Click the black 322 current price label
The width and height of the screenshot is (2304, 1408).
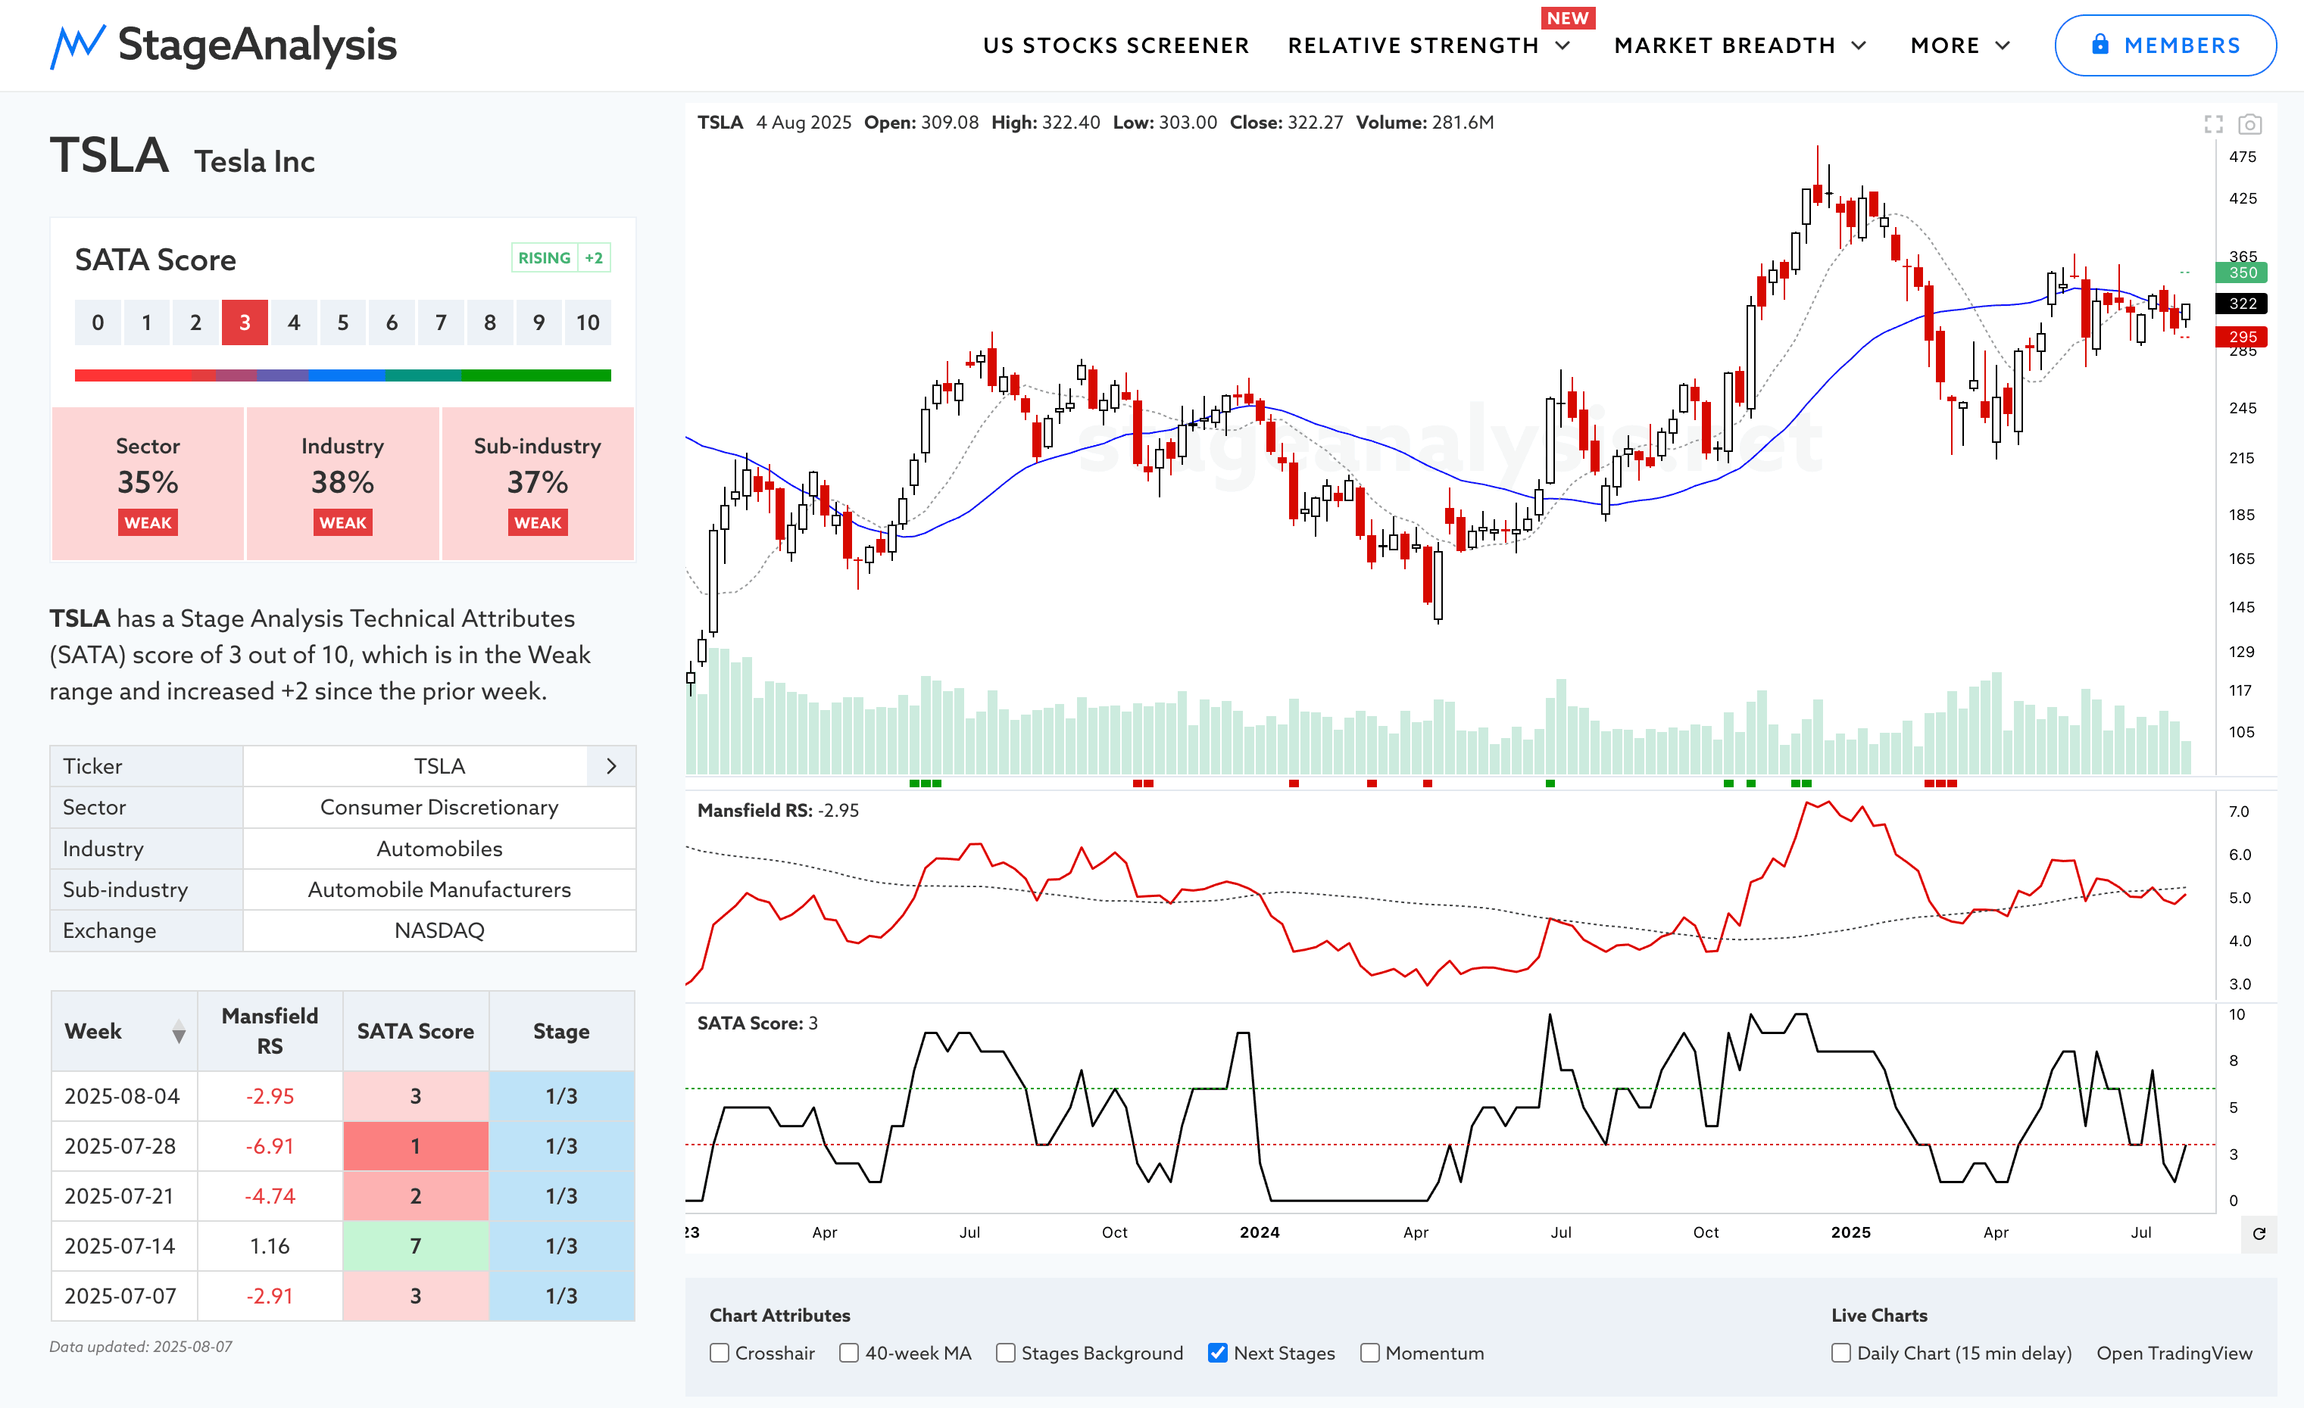[x=2243, y=304]
